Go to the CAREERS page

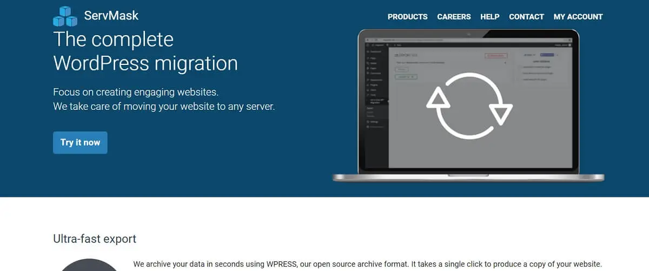(454, 17)
